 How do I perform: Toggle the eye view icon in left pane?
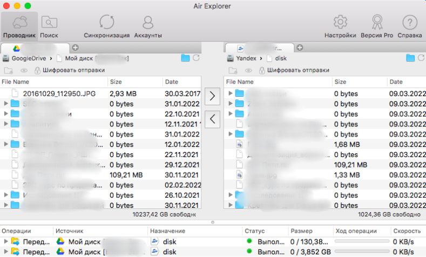(24, 71)
